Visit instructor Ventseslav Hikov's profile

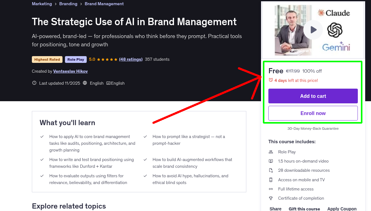(x=70, y=71)
